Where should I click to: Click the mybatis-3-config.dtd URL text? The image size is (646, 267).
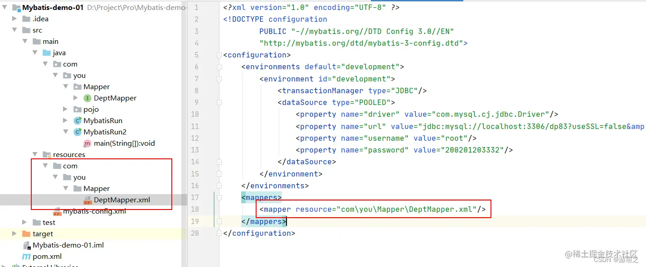click(x=361, y=43)
